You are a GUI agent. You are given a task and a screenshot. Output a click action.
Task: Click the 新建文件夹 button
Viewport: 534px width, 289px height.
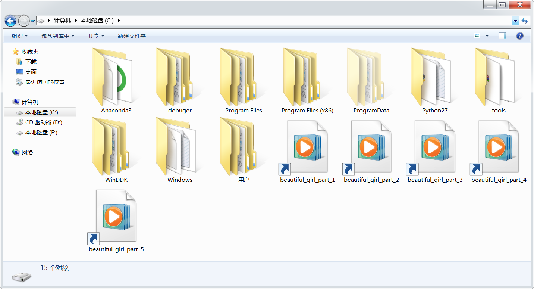(x=132, y=36)
